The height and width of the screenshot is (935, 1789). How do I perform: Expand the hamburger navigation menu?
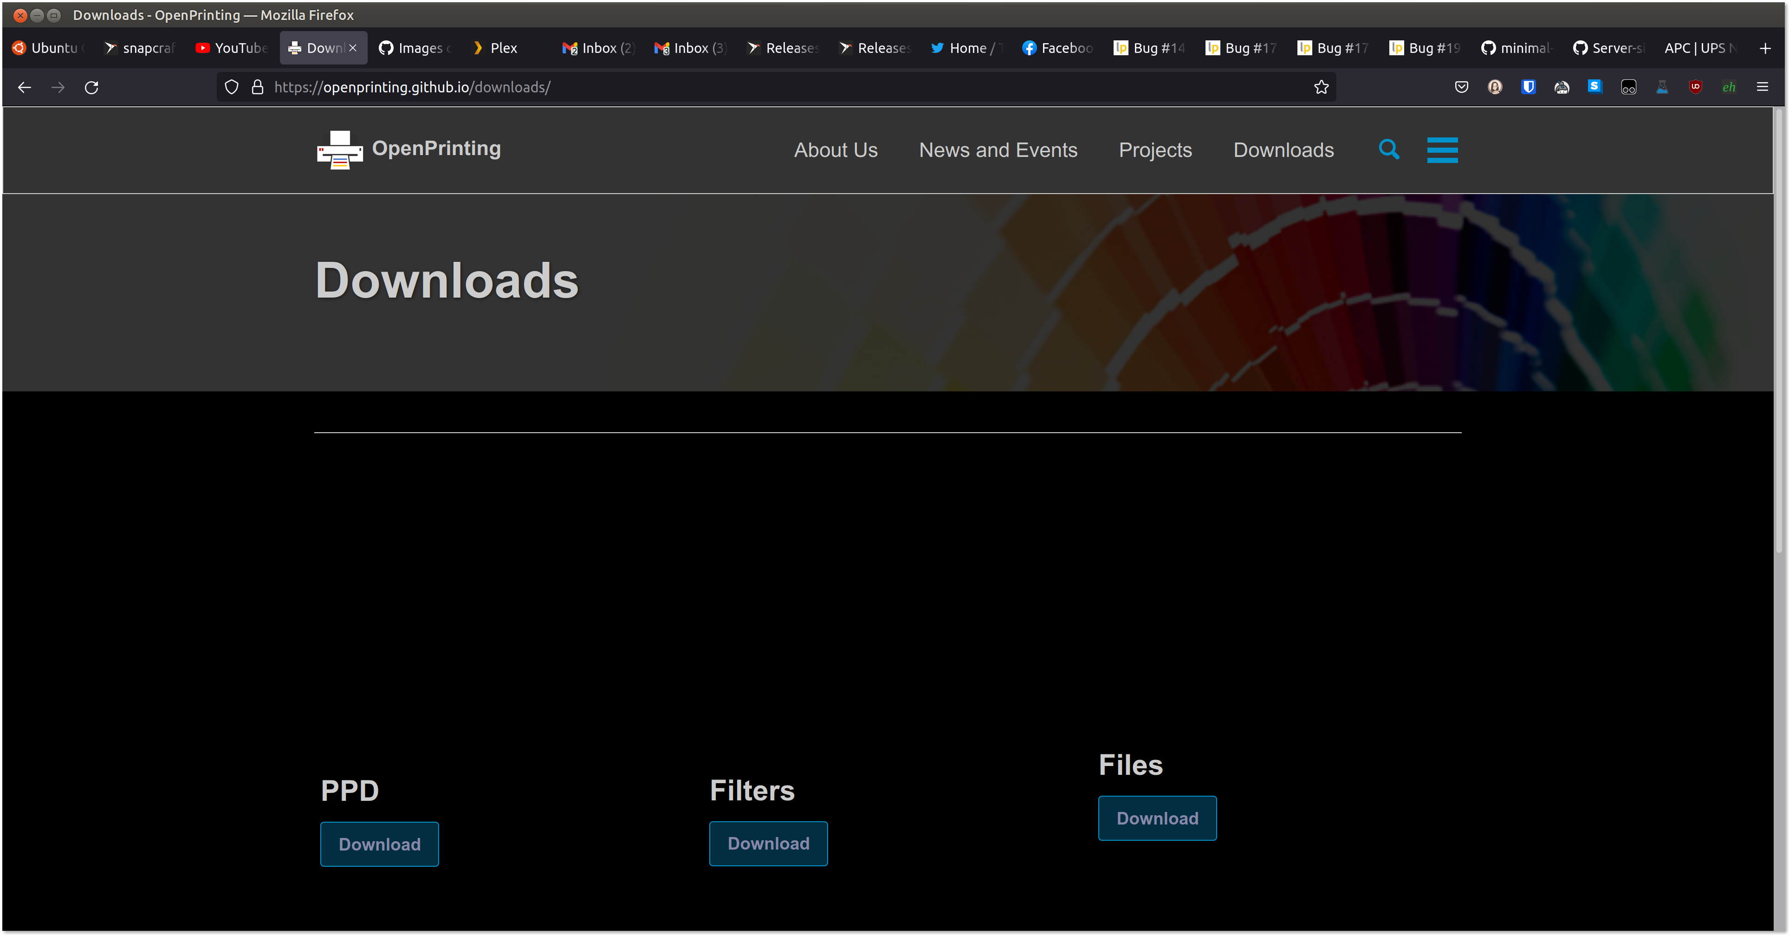tap(1442, 150)
